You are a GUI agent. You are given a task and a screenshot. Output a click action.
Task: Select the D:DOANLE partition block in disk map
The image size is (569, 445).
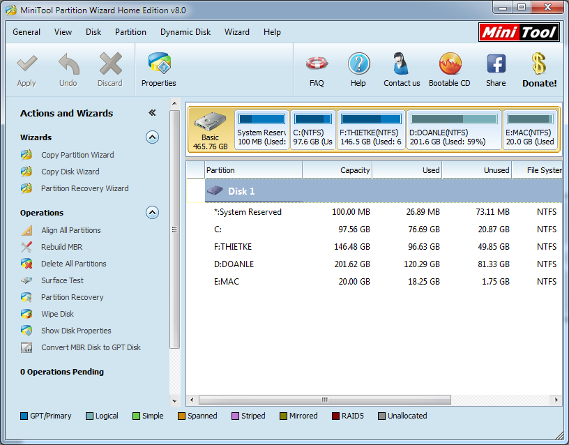click(454, 130)
